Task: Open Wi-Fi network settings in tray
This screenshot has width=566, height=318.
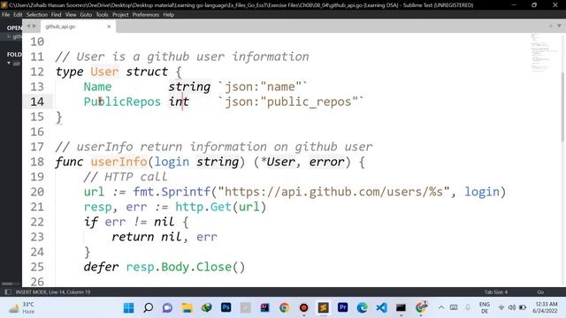Action: click(x=501, y=307)
